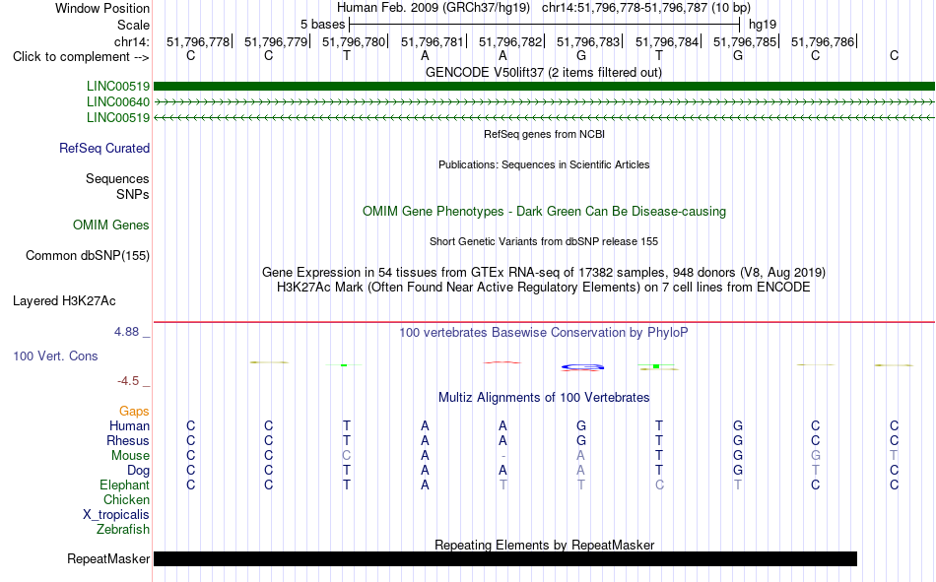Click the Mouse alignment gap dash
Viewport: 936px width, 582px height.
502,456
